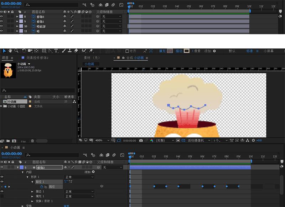The height and width of the screenshot is (207, 285).
Task: Hide the 修饰5 layer with eye icon
Action: click(x=2, y=16)
